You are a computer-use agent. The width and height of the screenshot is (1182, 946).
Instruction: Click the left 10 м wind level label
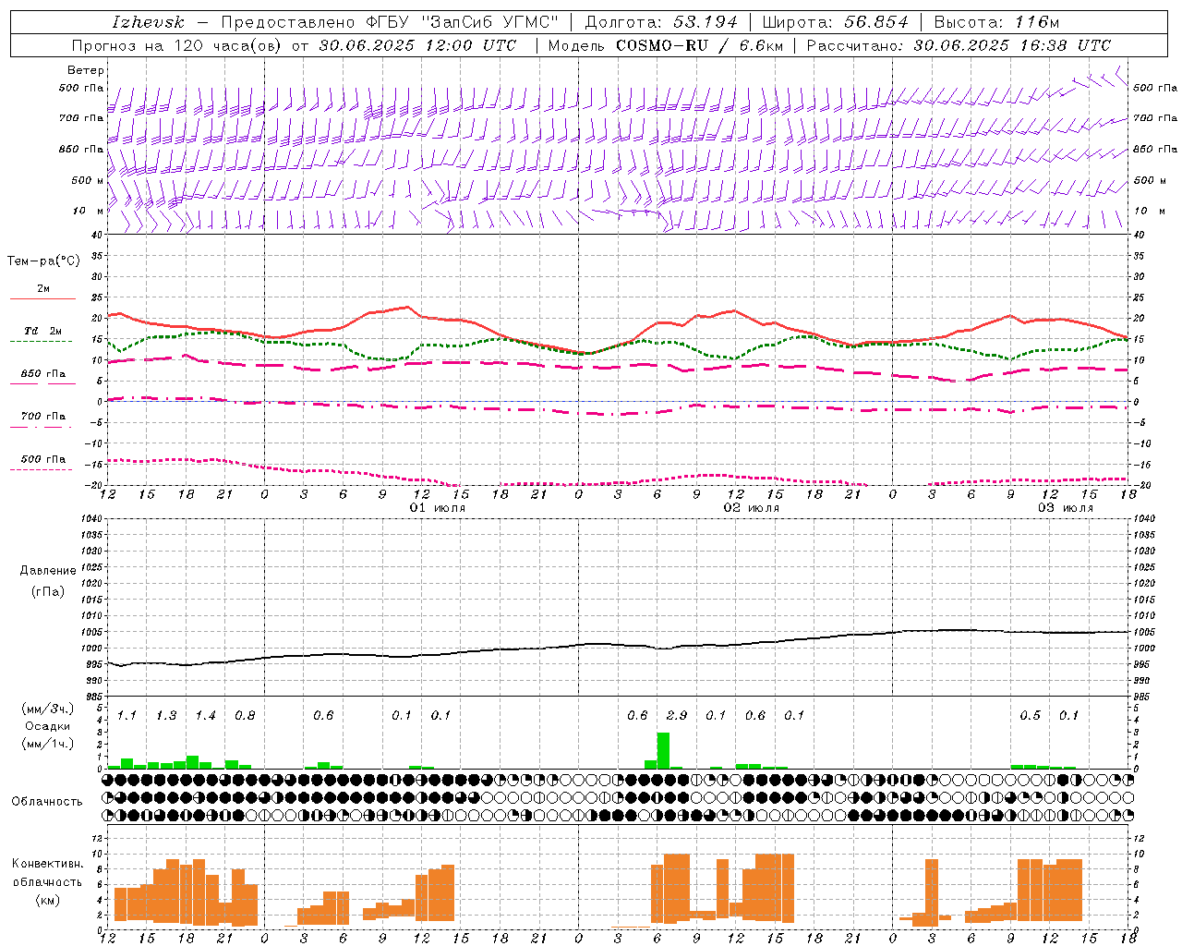88,211
